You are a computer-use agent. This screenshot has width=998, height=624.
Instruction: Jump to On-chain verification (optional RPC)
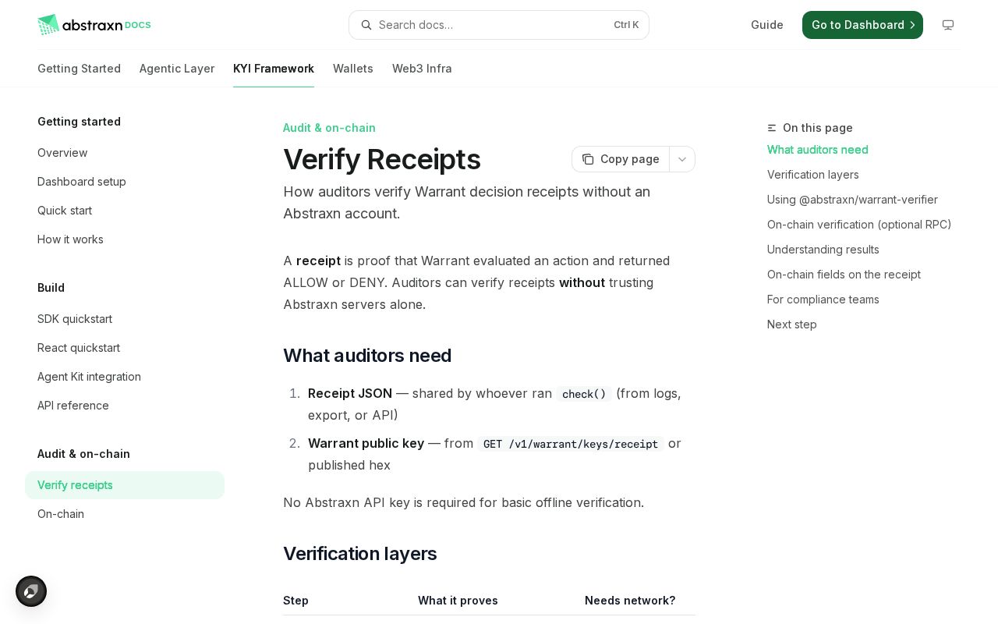click(859, 225)
